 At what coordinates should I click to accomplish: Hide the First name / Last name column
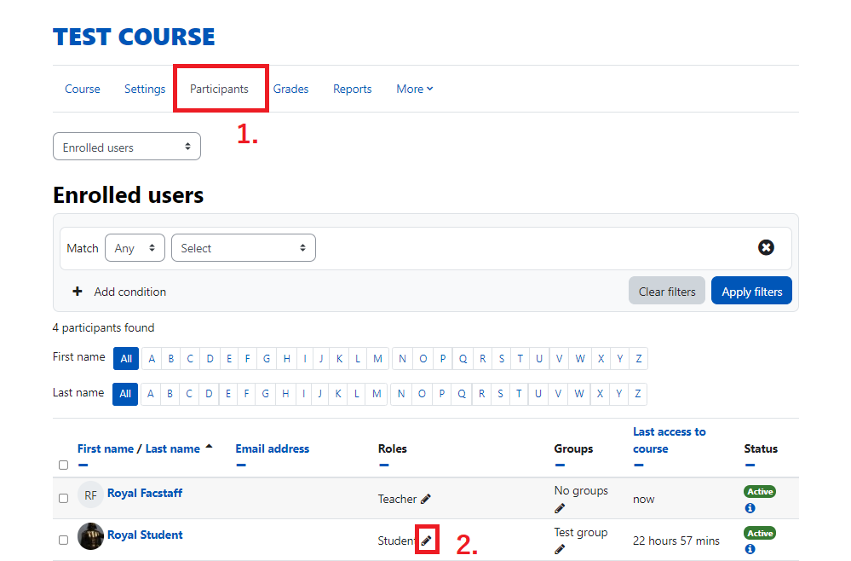click(x=83, y=465)
